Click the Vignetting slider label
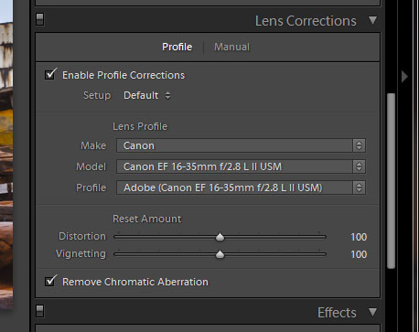 (x=81, y=254)
